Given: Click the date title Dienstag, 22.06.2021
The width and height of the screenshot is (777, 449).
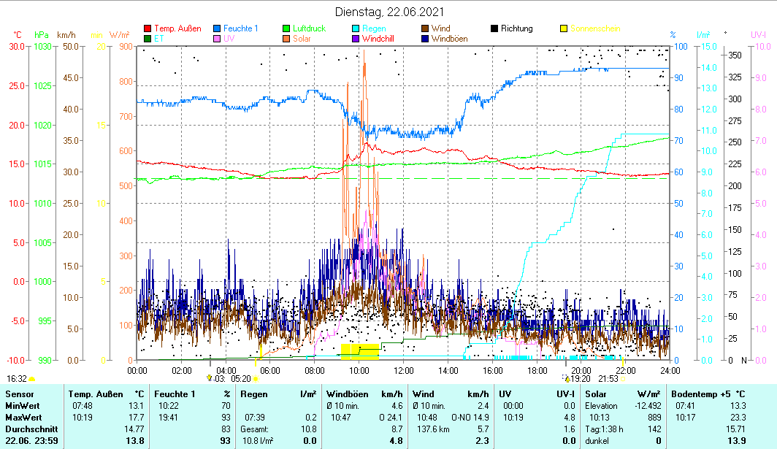Looking at the screenshot, I should pyautogui.click(x=388, y=12).
